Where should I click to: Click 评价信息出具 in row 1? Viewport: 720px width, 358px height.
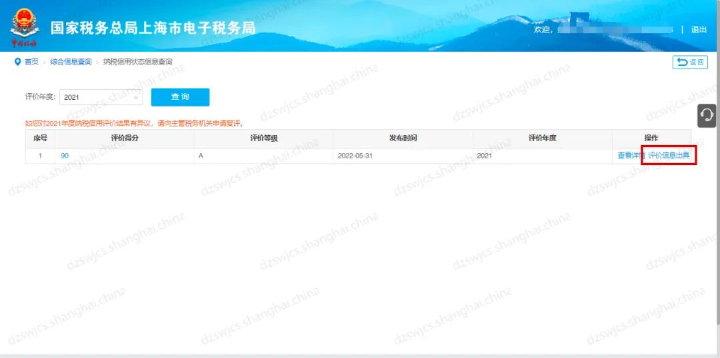[x=669, y=156]
